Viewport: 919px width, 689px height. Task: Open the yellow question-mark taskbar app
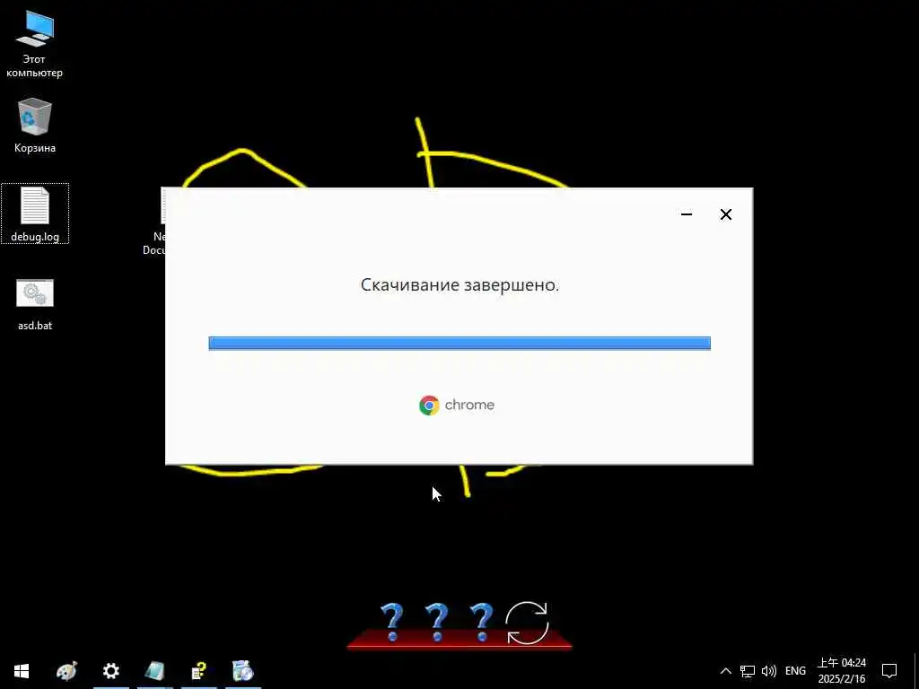coord(198,671)
